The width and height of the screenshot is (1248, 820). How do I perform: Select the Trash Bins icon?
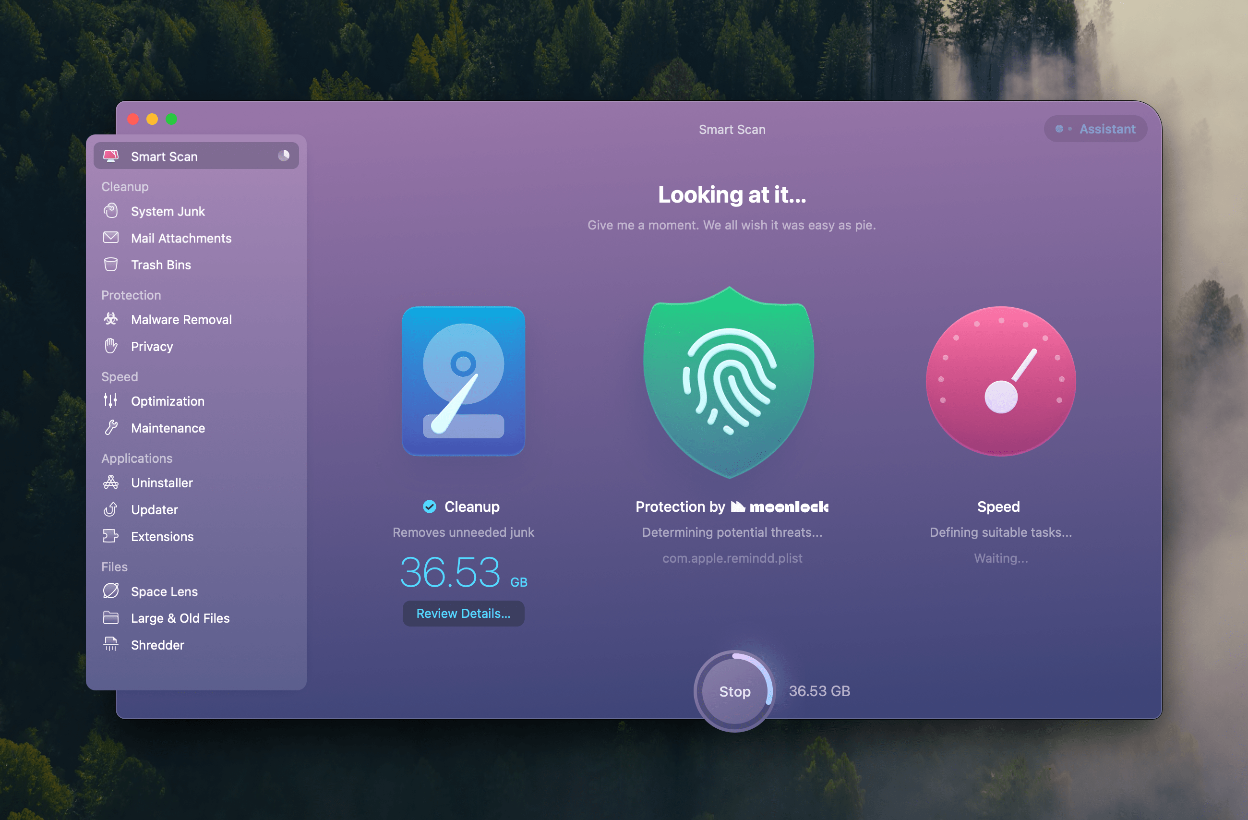click(x=111, y=265)
